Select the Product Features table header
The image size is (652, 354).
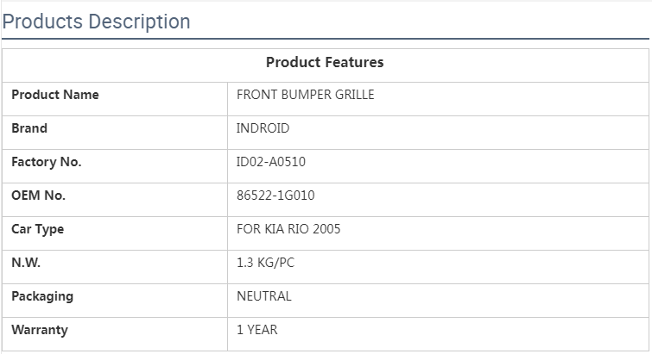[x=325, y=63]
